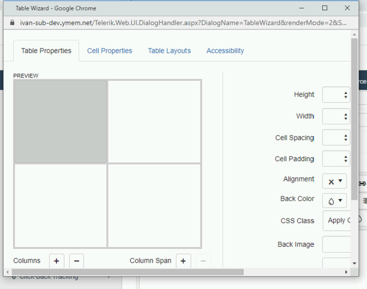This screenshot has height=289, width=367.
Task: Select the bottom-right preview cell
Action: point(154,205)
